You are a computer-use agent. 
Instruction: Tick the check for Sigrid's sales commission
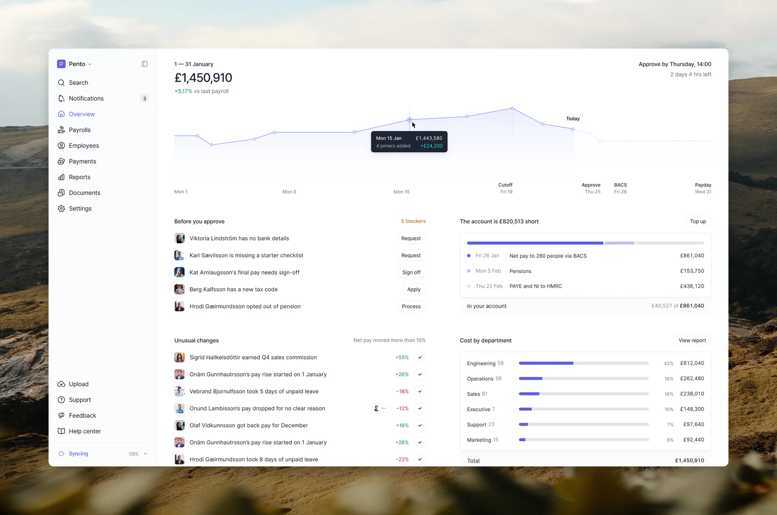pos(420,358)
